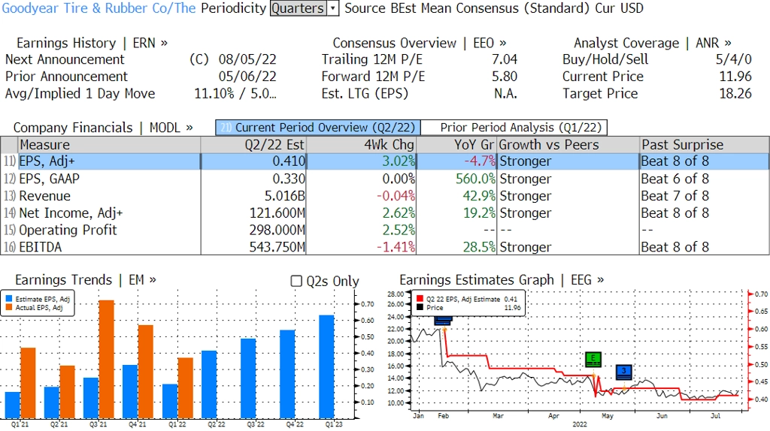Click the blue Estimate EPS, Adj legend swatch
The height and width of the screenshot is (431, 770).
(x=9, y=299)
